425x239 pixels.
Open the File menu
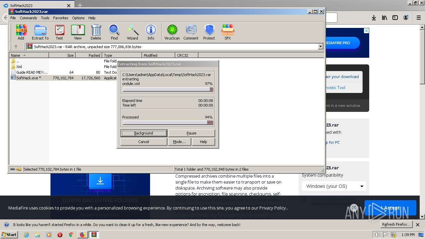tap(13, 18)
